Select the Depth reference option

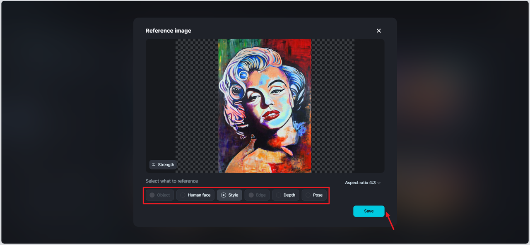pyautogui.click(x=286, y=195)
